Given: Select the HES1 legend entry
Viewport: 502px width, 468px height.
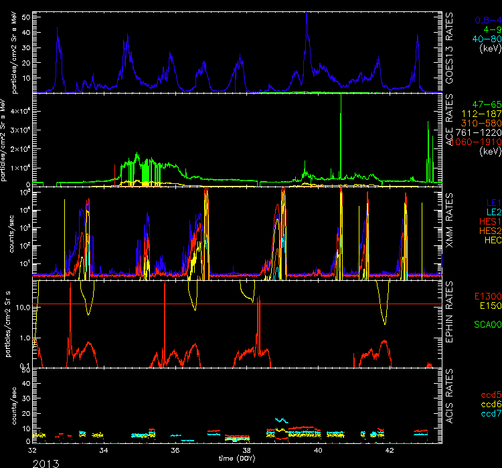Looking at the screenshot, I should tap(489, 219).
